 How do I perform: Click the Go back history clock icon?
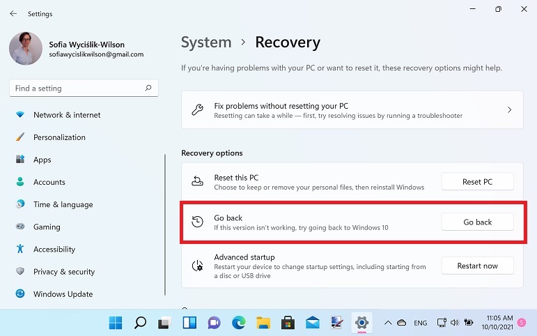coord(197,222)
